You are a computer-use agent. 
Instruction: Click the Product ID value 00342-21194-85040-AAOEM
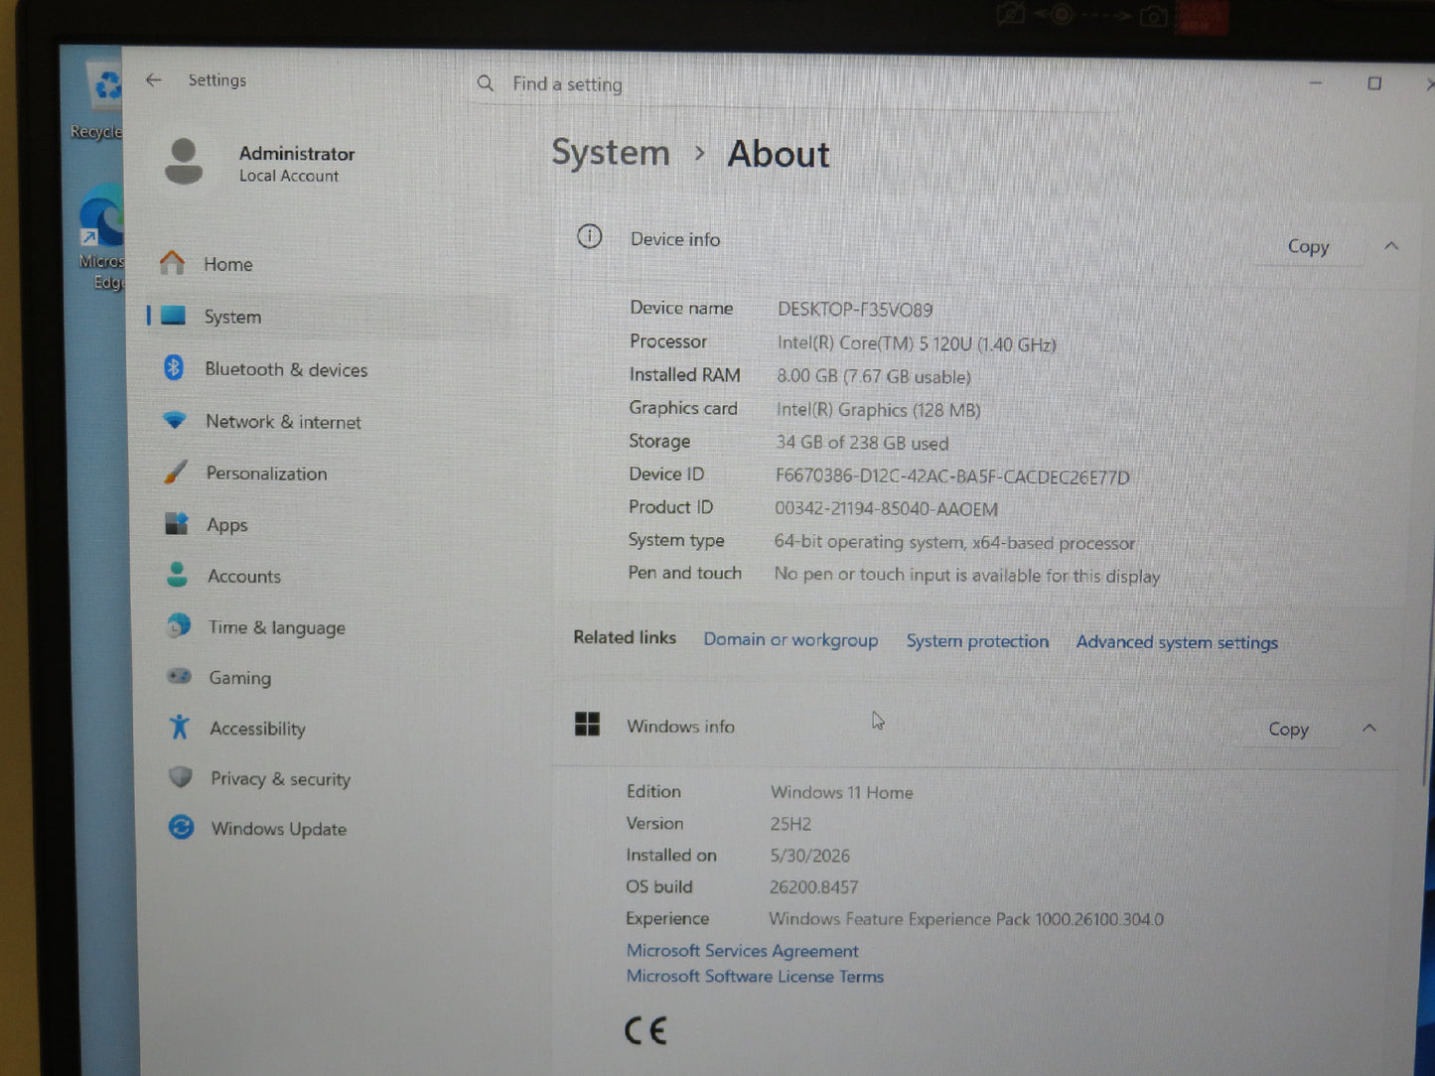coord(886,509)
